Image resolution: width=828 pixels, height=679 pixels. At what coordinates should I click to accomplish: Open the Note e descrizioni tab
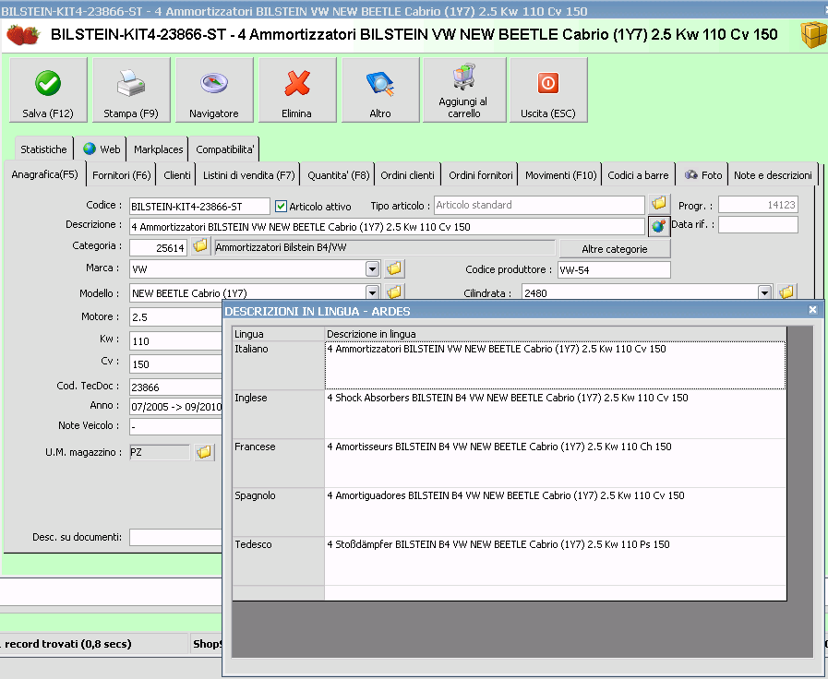773,175
